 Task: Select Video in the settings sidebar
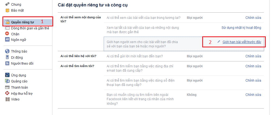click(15, 99)
